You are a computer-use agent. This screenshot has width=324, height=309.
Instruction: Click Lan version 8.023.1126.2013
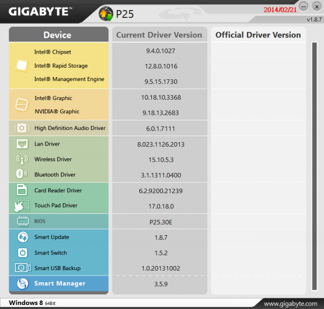[x=161, y=144]
